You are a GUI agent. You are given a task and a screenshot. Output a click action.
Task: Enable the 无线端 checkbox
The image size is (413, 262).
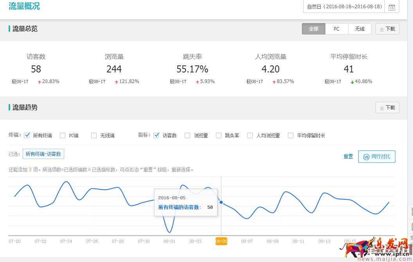tap(94, 136)
